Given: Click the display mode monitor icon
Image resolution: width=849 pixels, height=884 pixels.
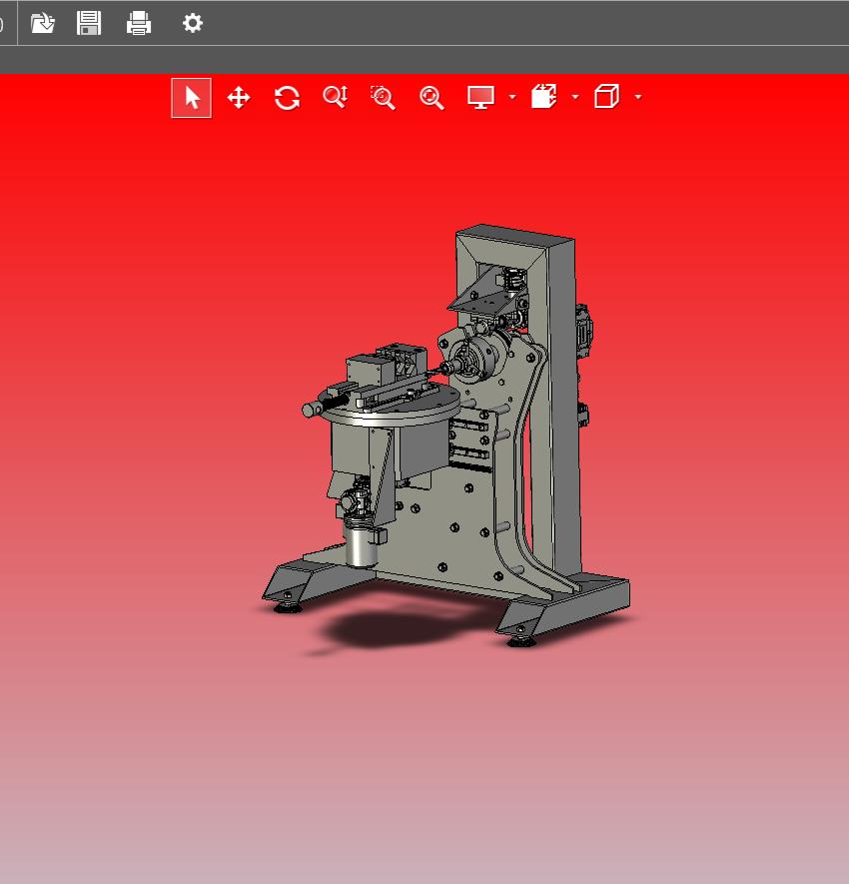Looking at the screenshot, I should 480,98.
